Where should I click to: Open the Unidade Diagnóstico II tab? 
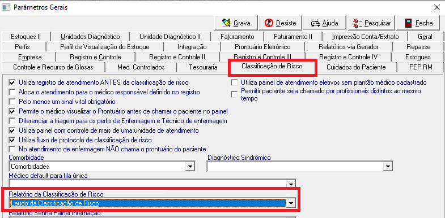169,37
